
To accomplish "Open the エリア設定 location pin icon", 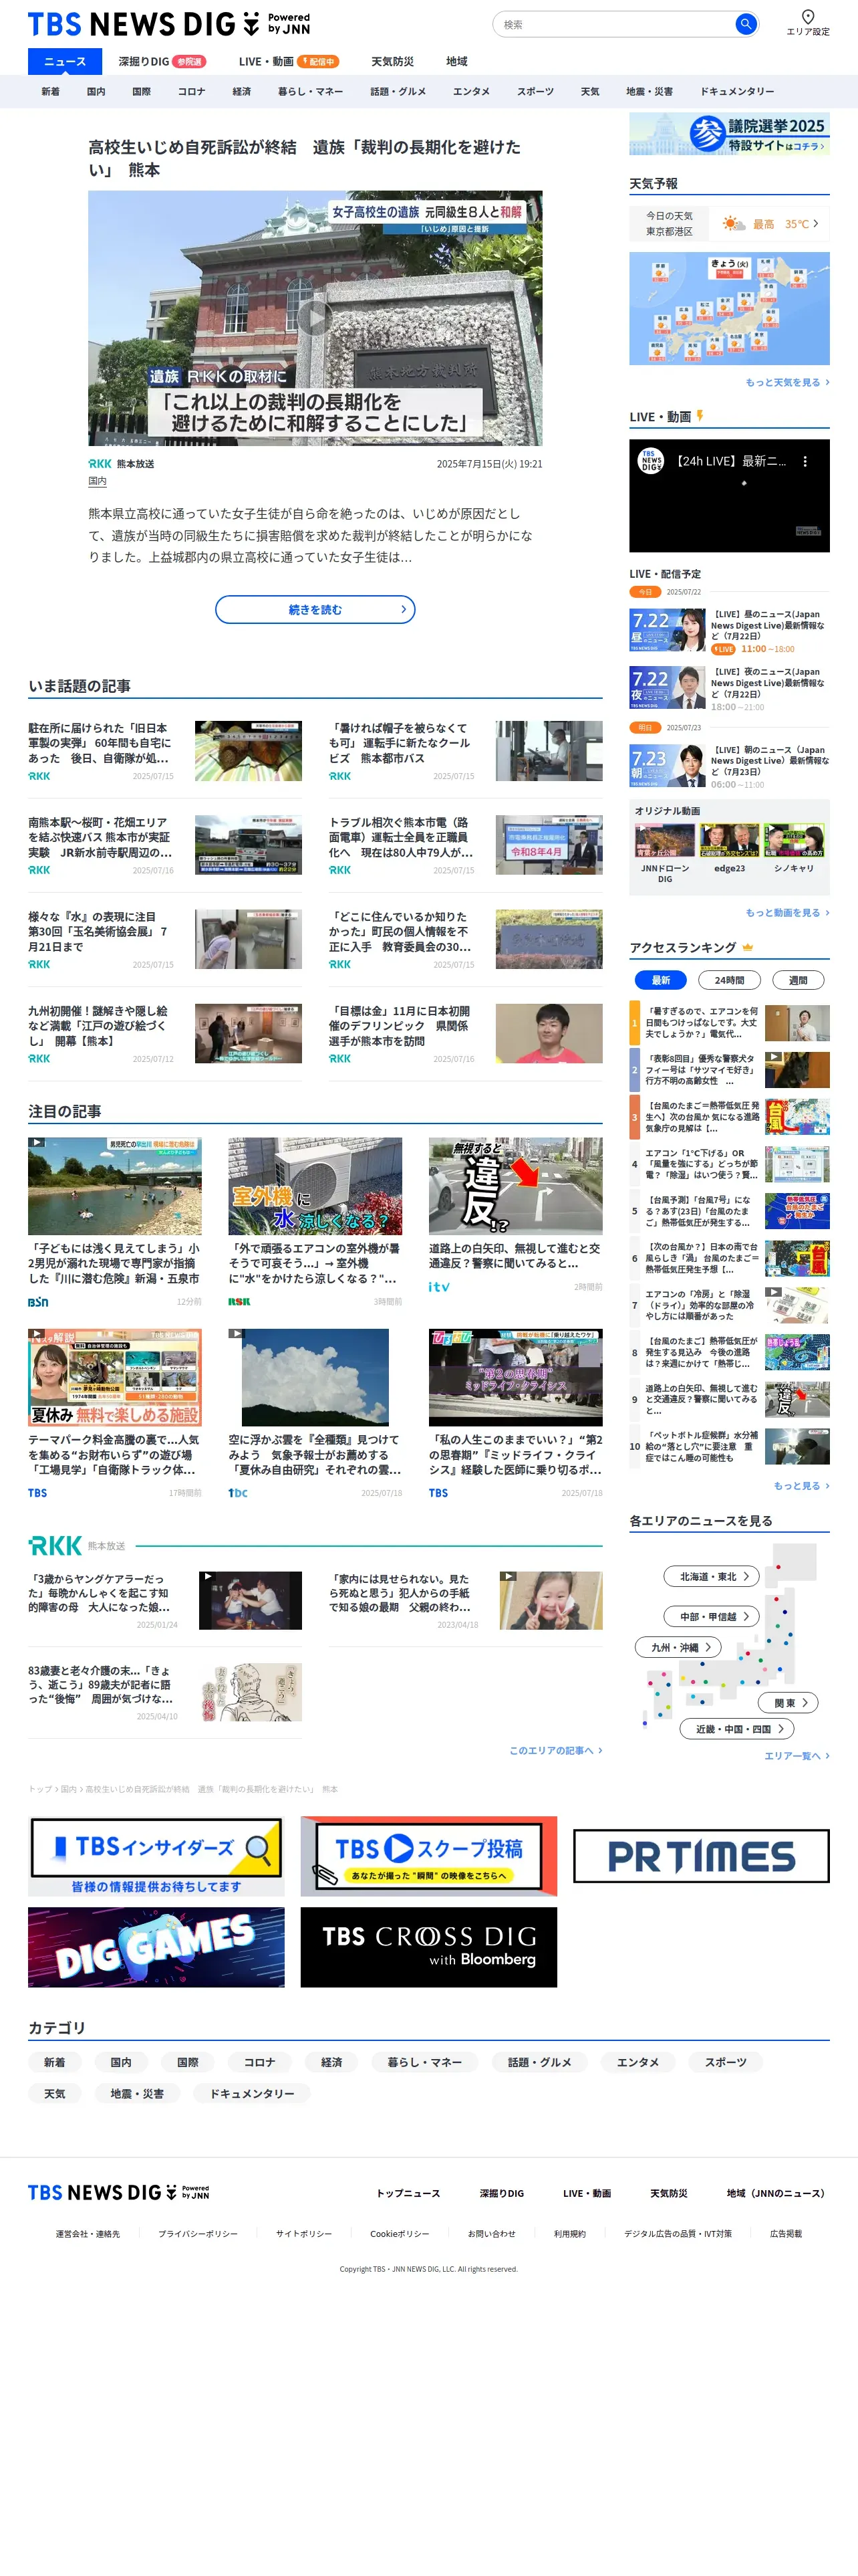I will tap(807, 16).
